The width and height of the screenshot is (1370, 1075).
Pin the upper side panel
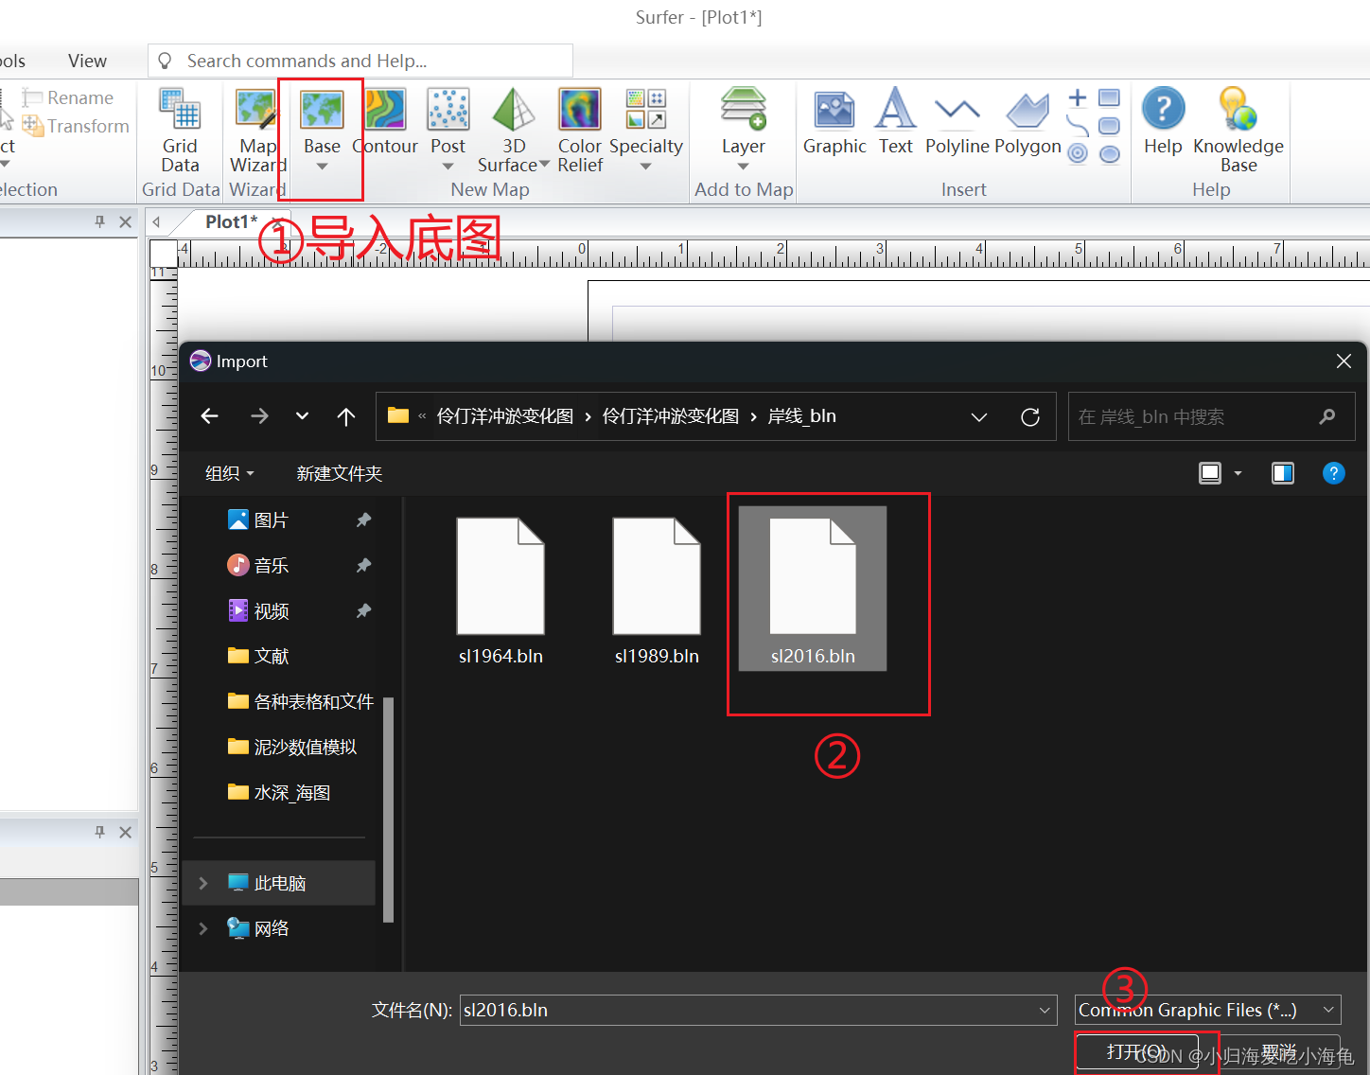tap(100, 221)
